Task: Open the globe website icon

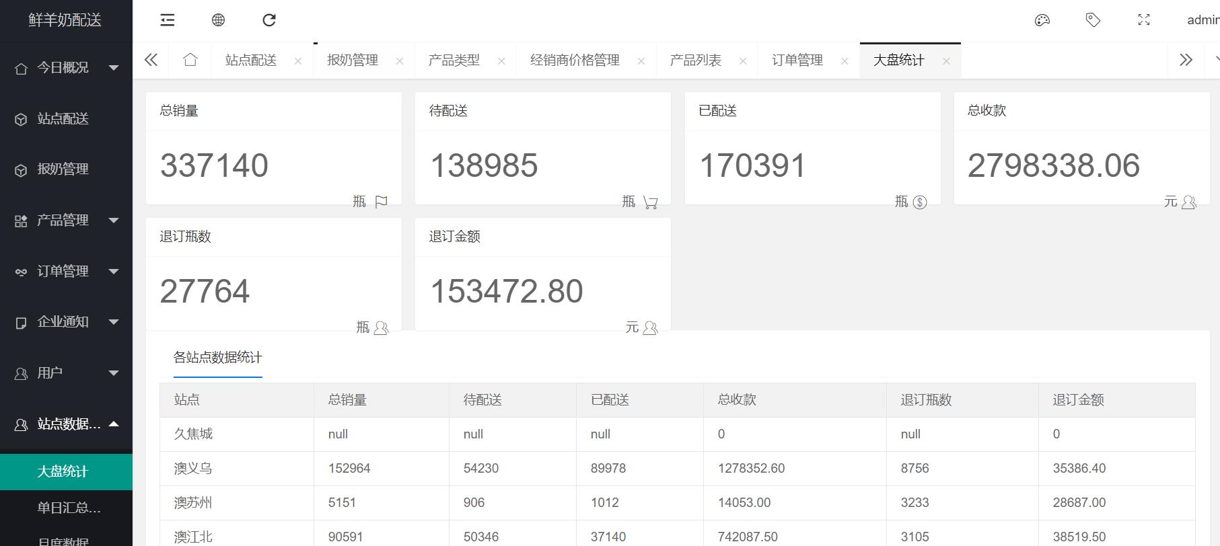Action: point(218,20)
